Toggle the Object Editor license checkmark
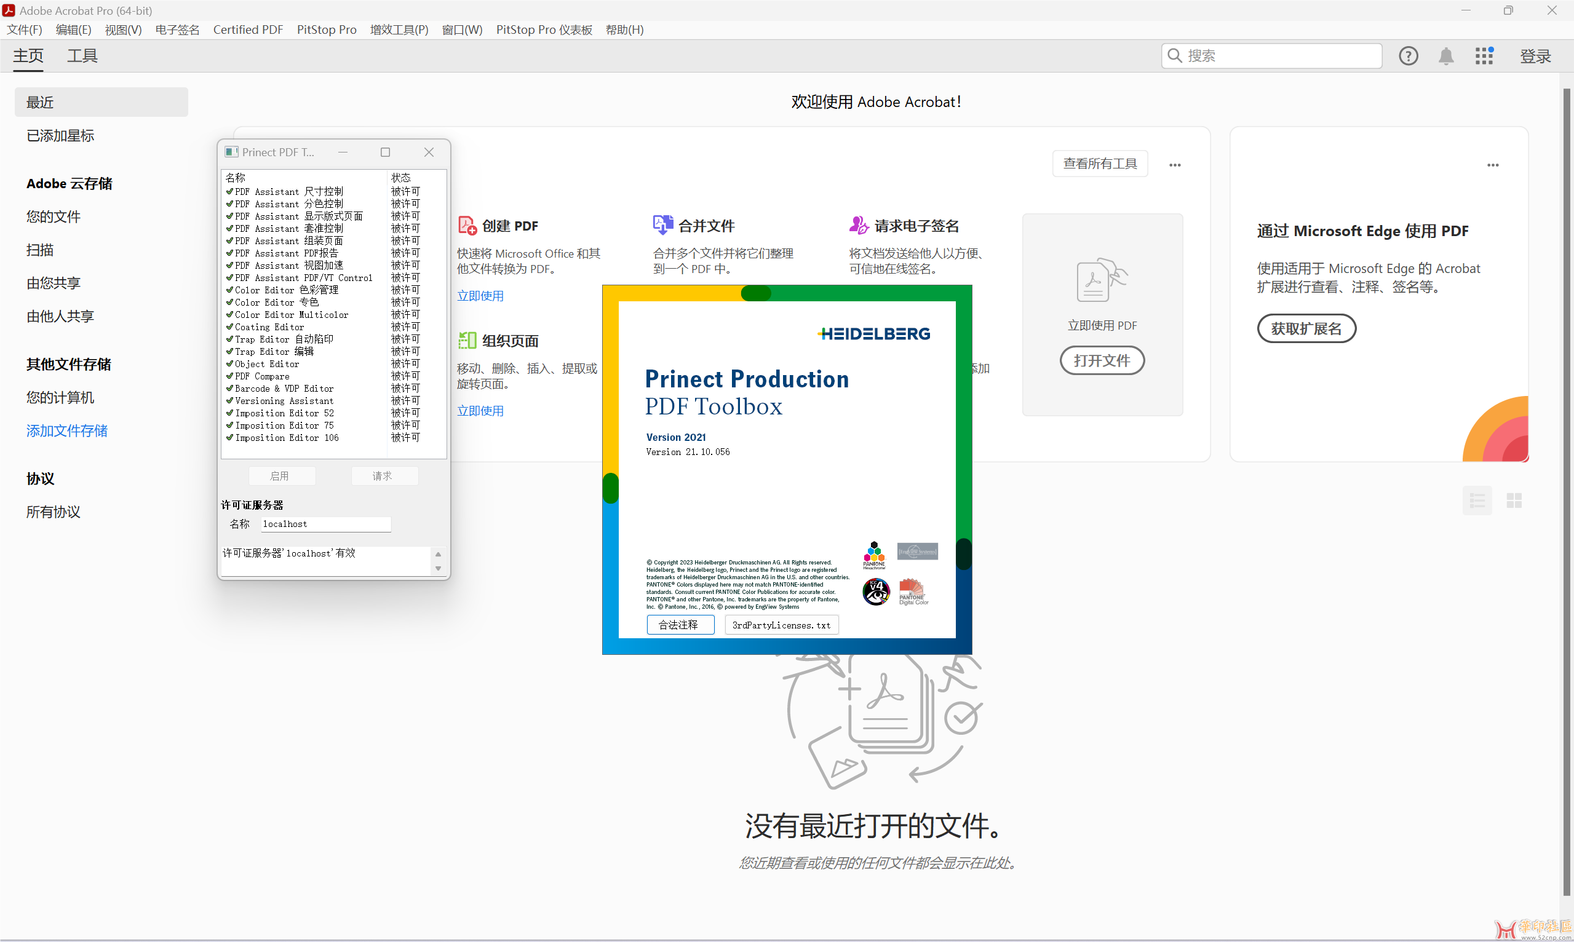This screenshot has width=1574, height=942. (x=230, y=364)
